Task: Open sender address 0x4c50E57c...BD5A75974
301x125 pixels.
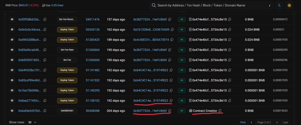Action: coord(151,40)
